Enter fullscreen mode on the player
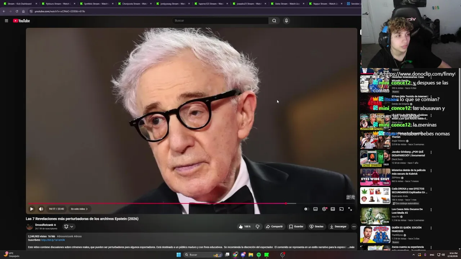Screen dimensions: 461x259 click(x=350, y=209)
